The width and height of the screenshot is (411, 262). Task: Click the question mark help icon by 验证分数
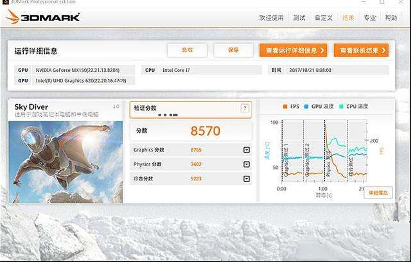pyautogui.click(x=245, y=109)
